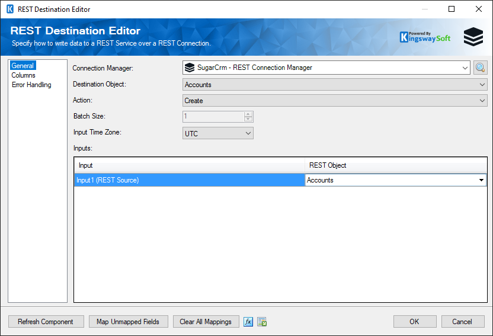This screenshot has height=336, width=493.
Task: Decrease Batch Size with down arrow
Action: (x=248, y=119)
